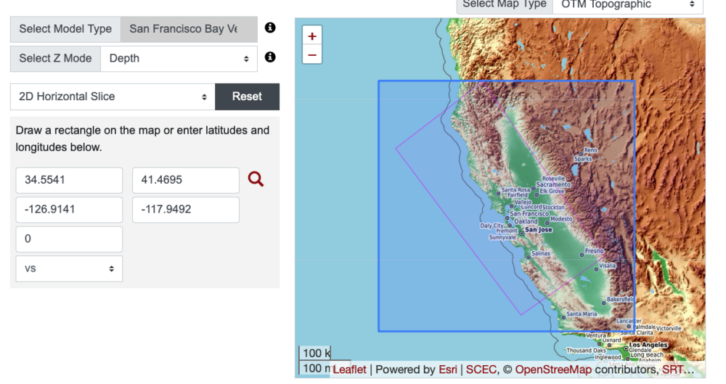Click info icon next to model type
The width and height of the screenshot is (726, 384).
coord(270,28)
